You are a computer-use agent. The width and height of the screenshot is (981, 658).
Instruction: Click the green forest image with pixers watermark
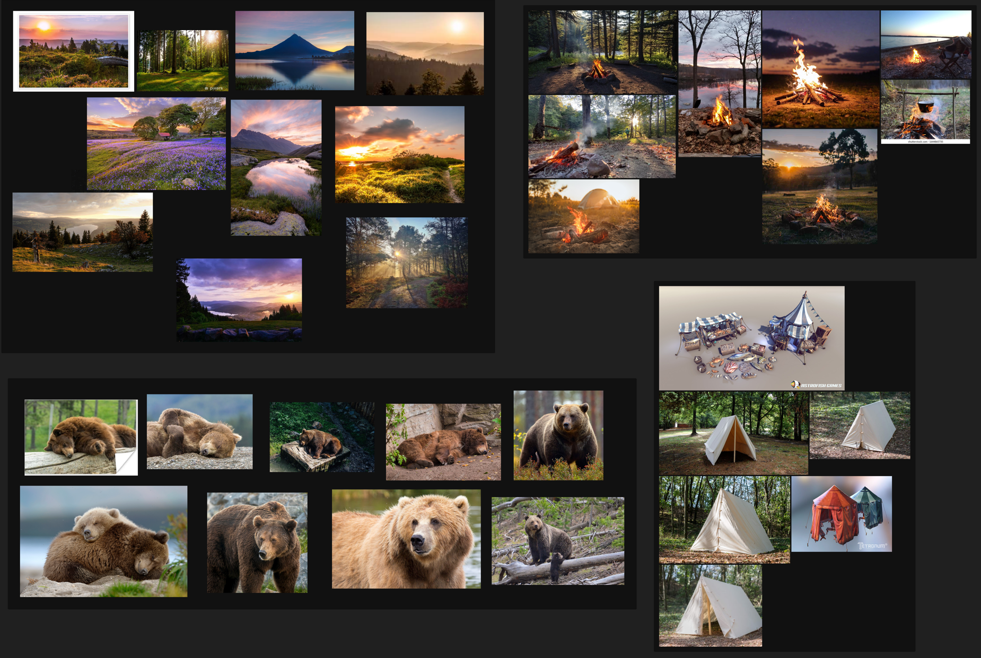point(182,60)
